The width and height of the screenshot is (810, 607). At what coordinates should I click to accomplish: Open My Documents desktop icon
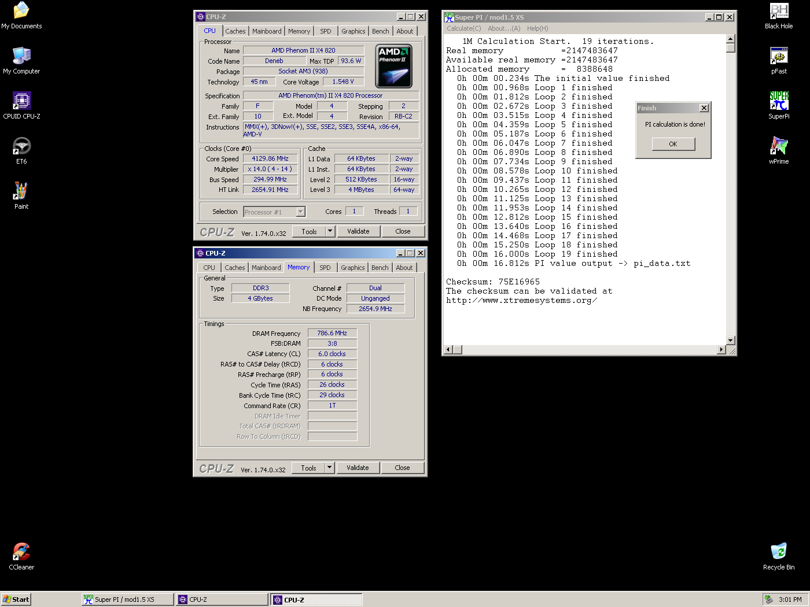[21, 16]
